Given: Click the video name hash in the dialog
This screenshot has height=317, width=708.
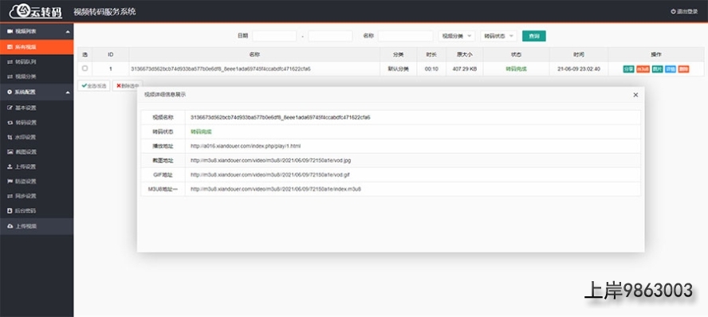Looking at the screenshot, I should (x=281, y=117).
